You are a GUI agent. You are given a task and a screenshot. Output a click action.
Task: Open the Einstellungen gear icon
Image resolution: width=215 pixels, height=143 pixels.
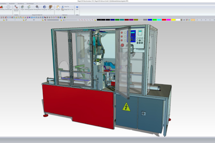coord(8,7)
